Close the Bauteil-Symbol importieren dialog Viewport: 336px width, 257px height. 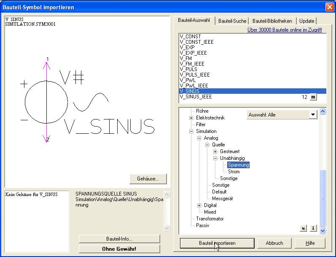coord(329,7)
